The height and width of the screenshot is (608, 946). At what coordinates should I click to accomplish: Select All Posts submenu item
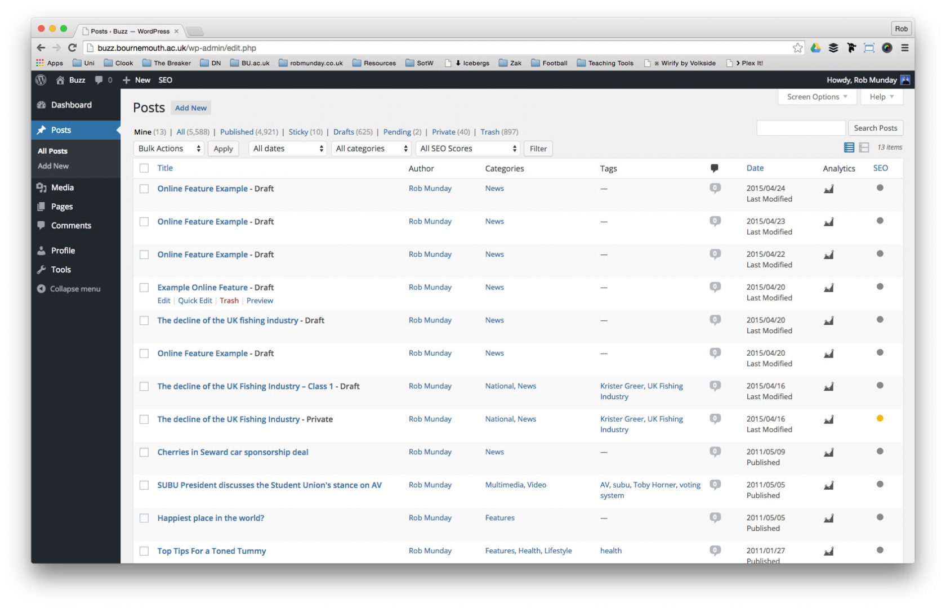point(52,151)
